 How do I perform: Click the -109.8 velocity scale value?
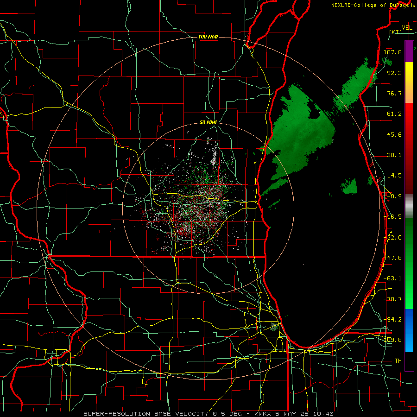coord(392,340)
